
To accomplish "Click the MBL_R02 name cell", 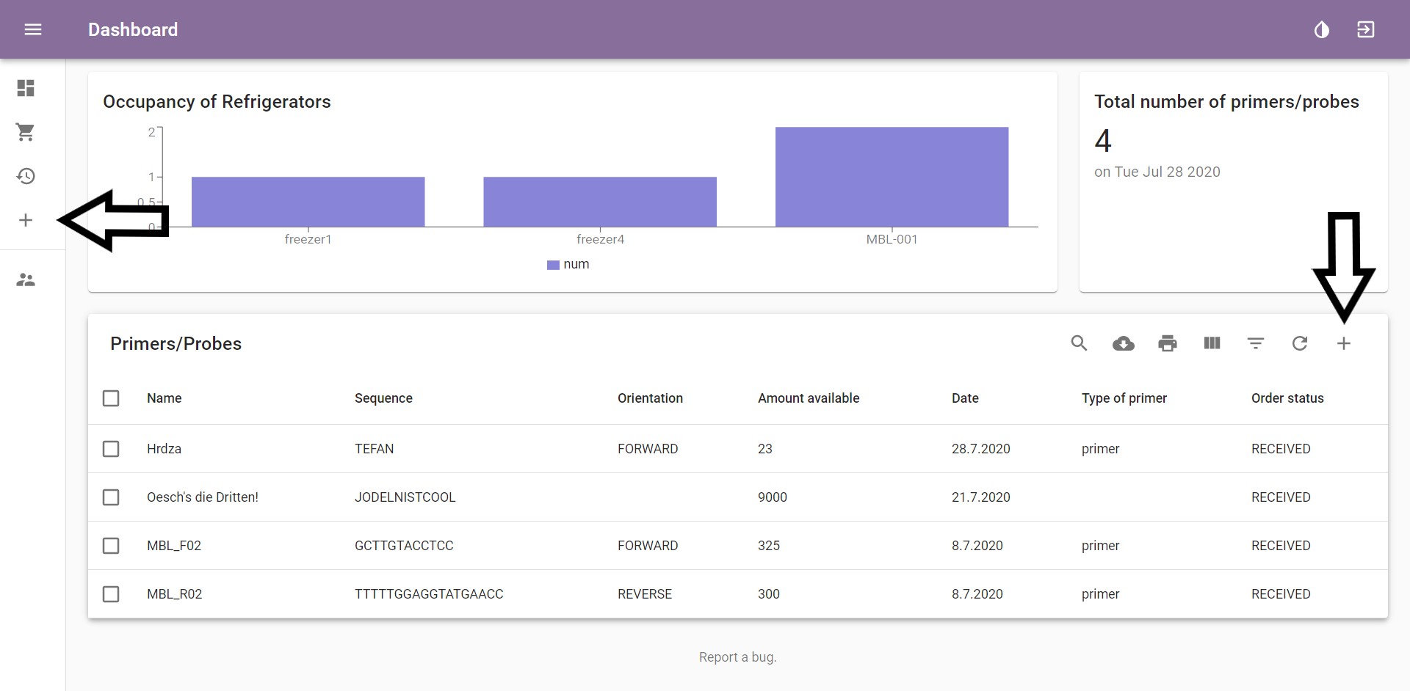I will [x=174, y=594].
